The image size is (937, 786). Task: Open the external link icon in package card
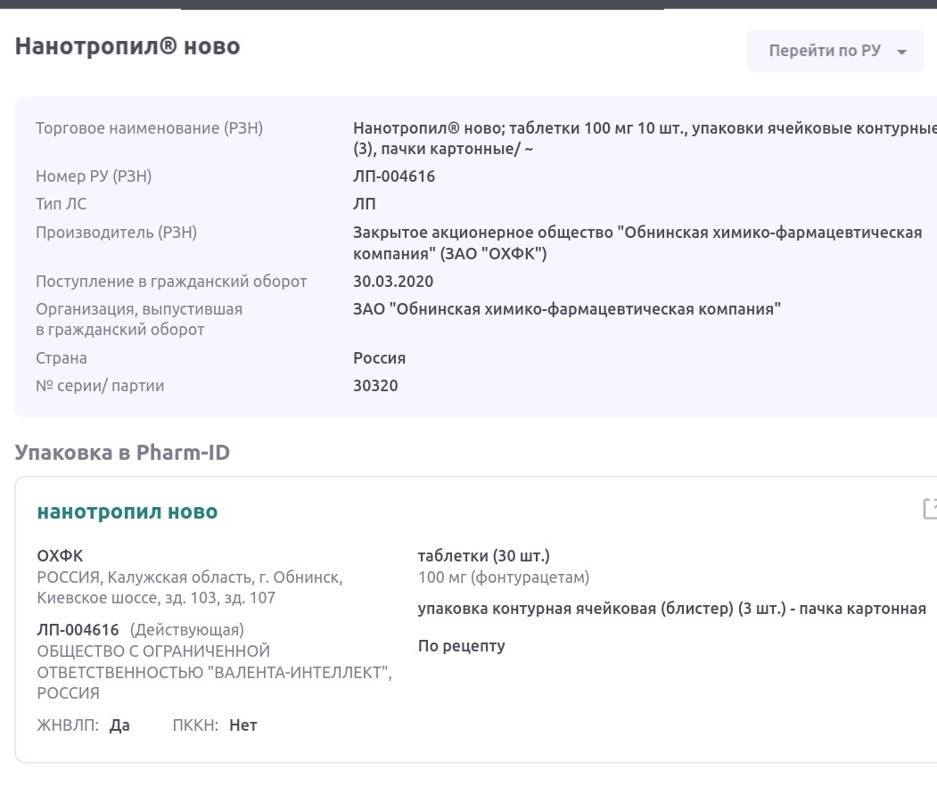929,509
